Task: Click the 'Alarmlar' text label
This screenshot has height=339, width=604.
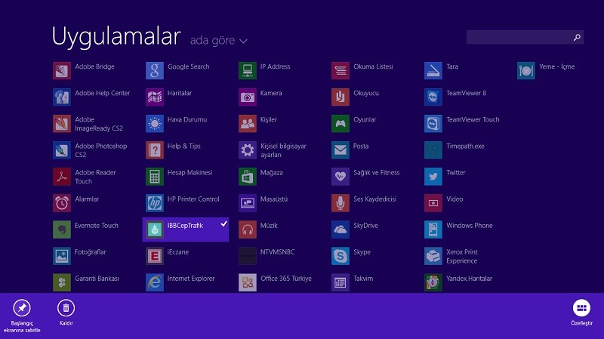Action: (x=87, y=199)
